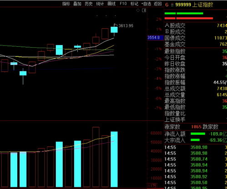Viewport: 227px width, 189px height.
Task: Open the 历史 history menu
Action: pos(89,4)
